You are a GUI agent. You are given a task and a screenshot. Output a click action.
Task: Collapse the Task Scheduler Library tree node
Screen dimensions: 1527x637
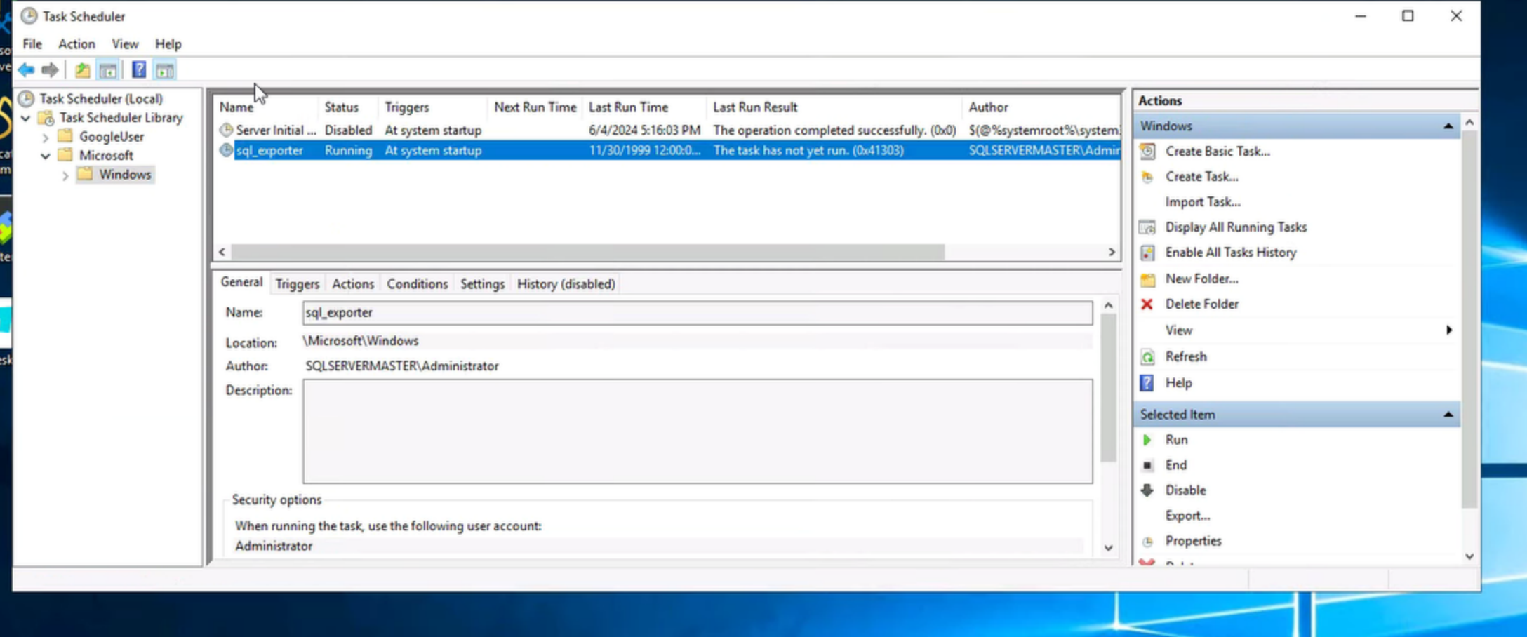(x=25, y=118)
